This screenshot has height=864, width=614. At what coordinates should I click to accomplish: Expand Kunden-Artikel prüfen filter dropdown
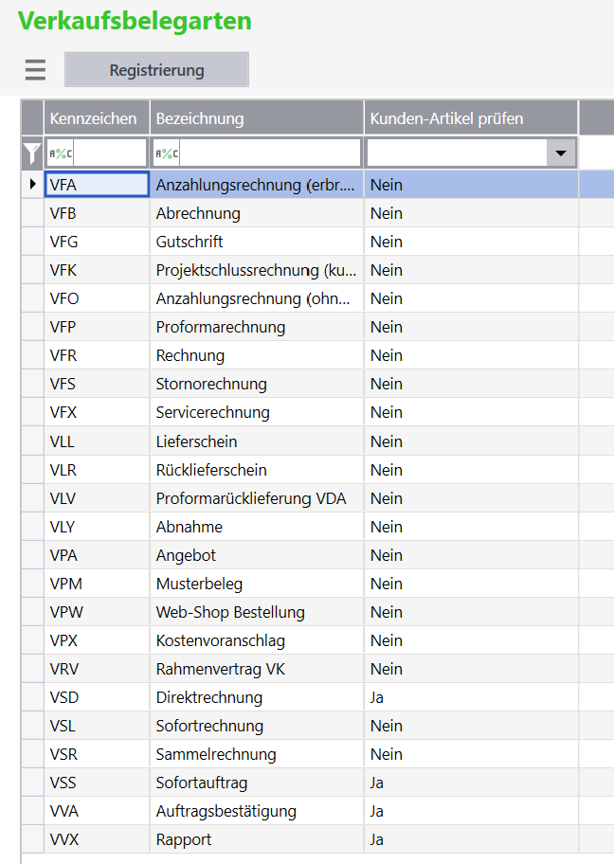[x=561, y=153]
